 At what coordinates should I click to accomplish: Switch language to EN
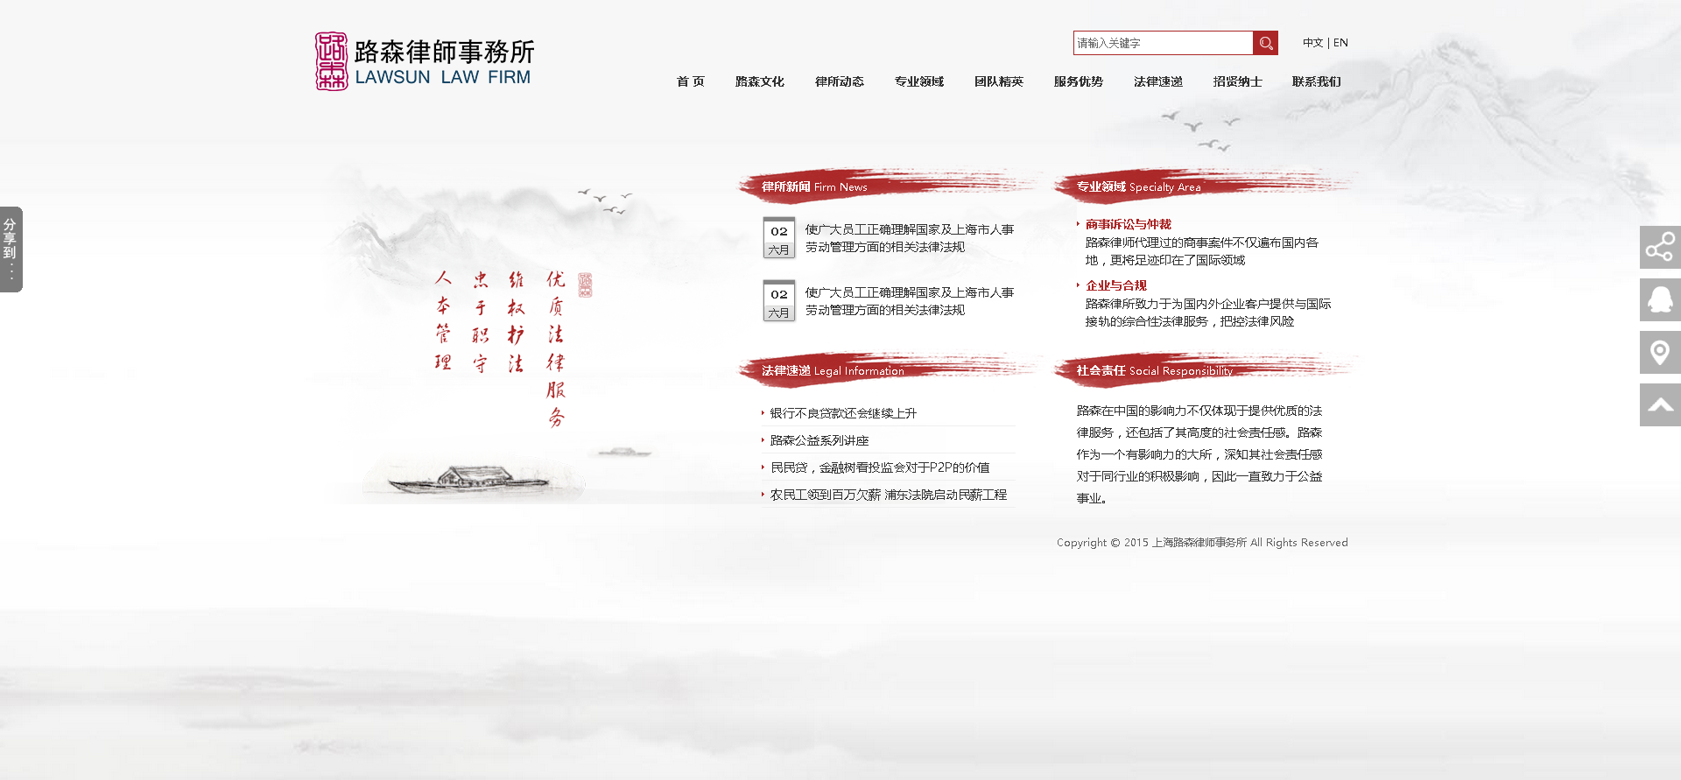[x=1340, y=43]
